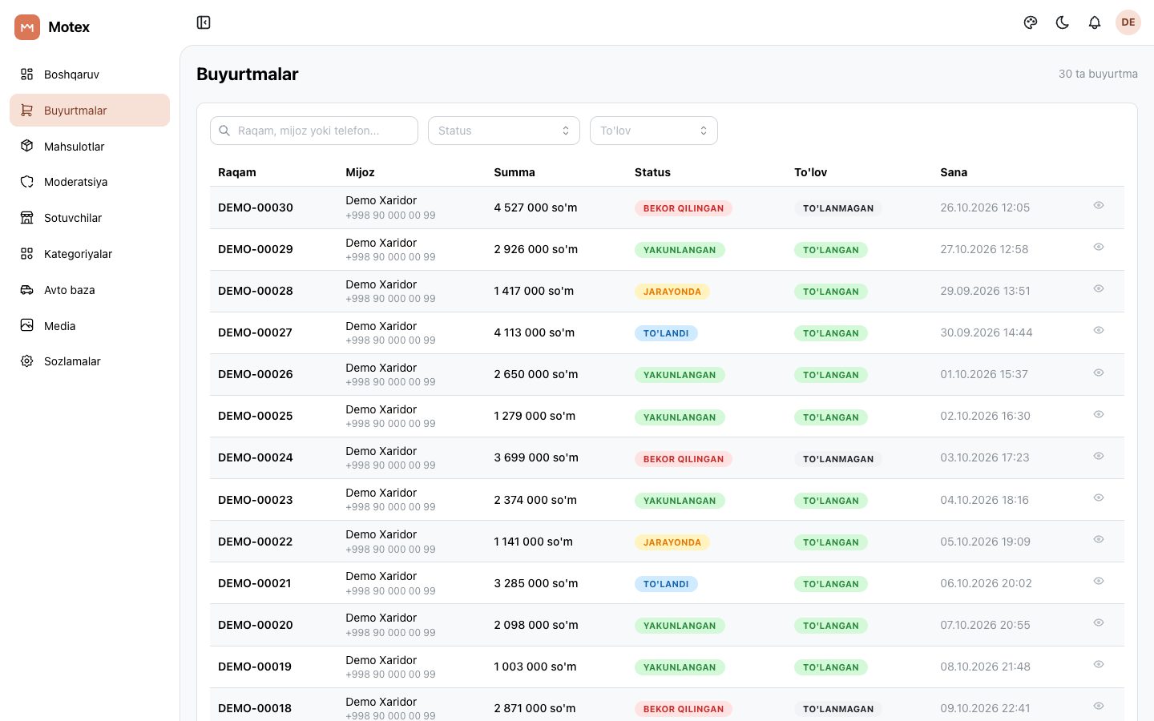This screenshot has height=721, width=1154.
Task: Click the Summa column header
Action: click(x=514, y=172)
